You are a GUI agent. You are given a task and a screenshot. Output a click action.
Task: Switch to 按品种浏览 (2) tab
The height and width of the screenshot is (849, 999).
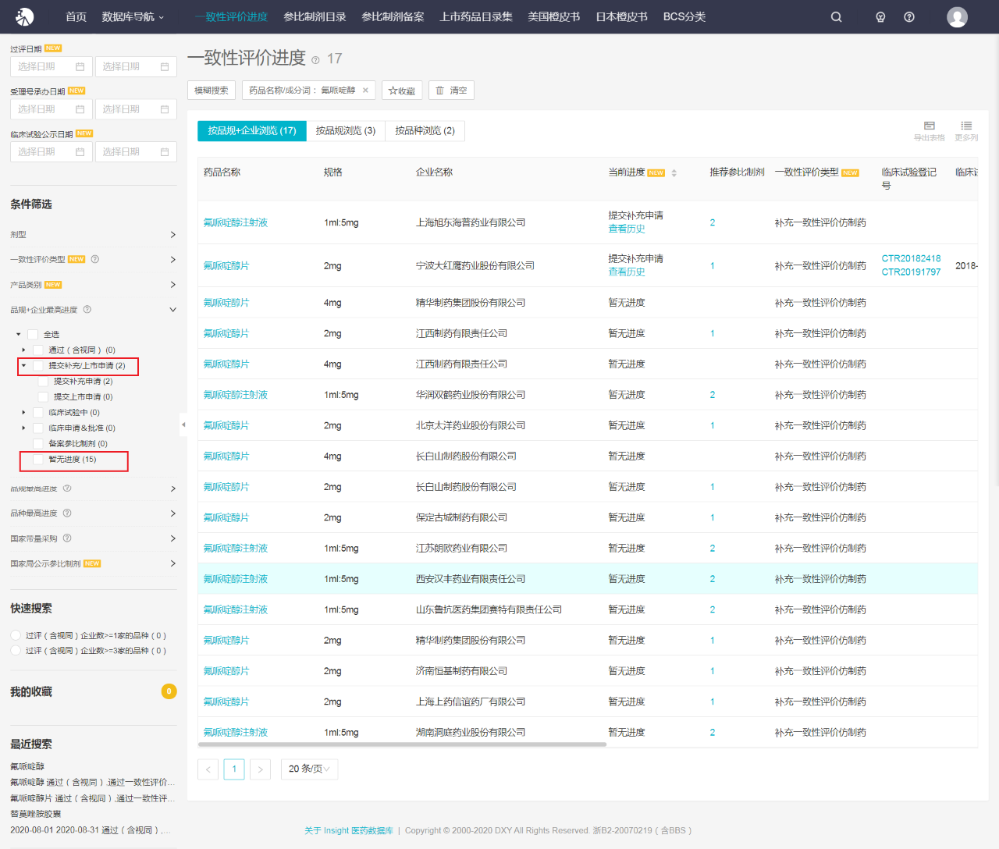pyautogui.click(x=425, y=131)
